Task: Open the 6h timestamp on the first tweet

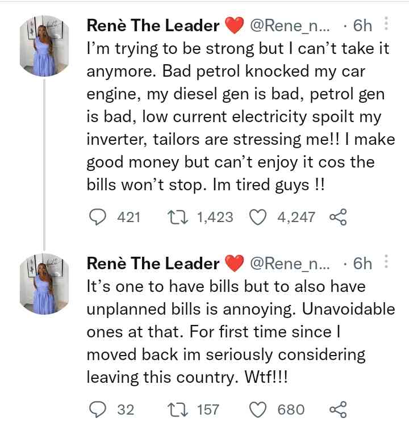Action: point(362,26)
